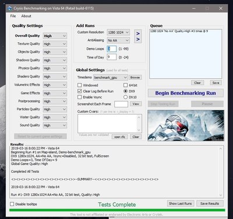Viewport: 233px width, 219px height.
Task: Select the queued 1280 1024 No AA run
Action: click(179, 31)
